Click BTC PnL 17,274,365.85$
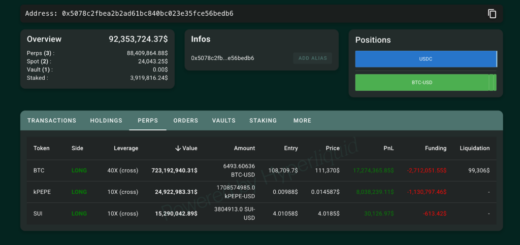This screenshot has height=245, width=520. tap(373, 170)
